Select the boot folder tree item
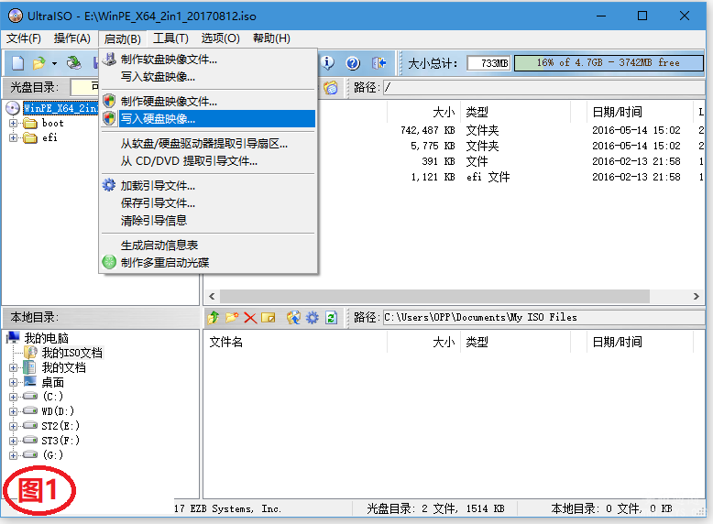 [53, 123]
